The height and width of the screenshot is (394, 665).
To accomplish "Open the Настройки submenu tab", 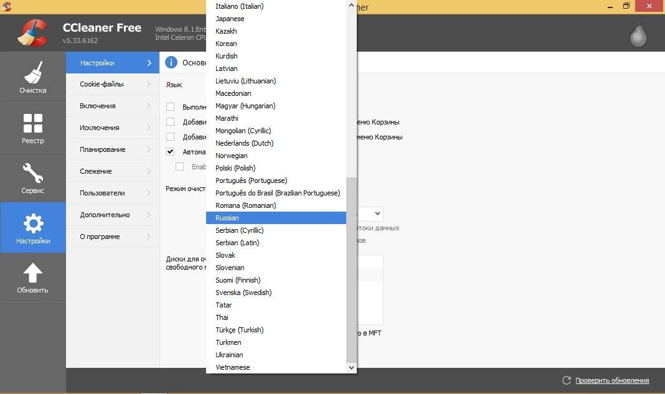I will pyautogui.click(x=113, y=63).
